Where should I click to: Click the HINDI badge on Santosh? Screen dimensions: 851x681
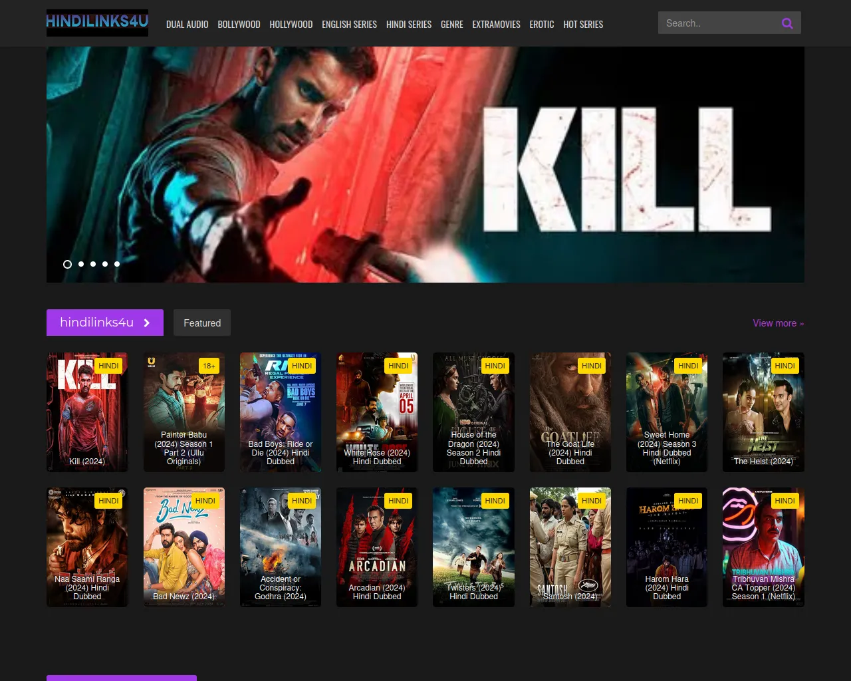click(x=592, y=501)
